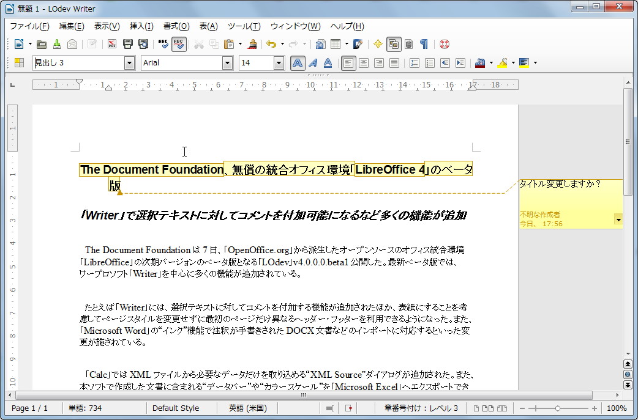Open the 表示(V) menu
This screenshot has width=638, height=420.
(x=107, y=26)
